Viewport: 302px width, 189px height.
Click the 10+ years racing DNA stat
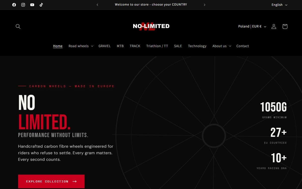(272, 161)
